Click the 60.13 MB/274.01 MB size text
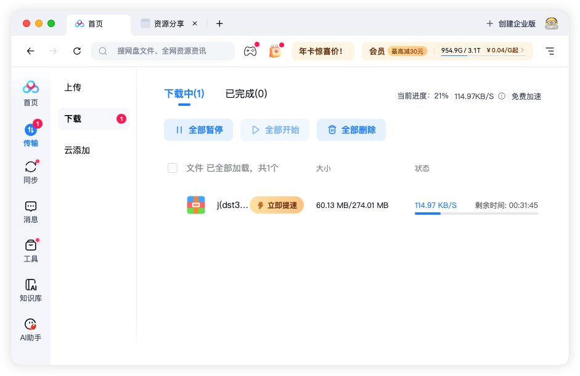Image resolution: width=580 pixels, height=376 pixels. click(x=352, y=206)
